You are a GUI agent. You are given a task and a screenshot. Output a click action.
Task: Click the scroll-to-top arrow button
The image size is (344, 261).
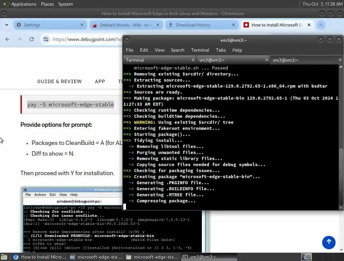(329, 242)
